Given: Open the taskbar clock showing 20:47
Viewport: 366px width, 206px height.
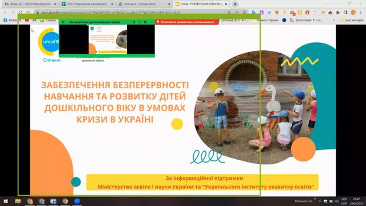Looking at the screenshot, I should (356, 201).
